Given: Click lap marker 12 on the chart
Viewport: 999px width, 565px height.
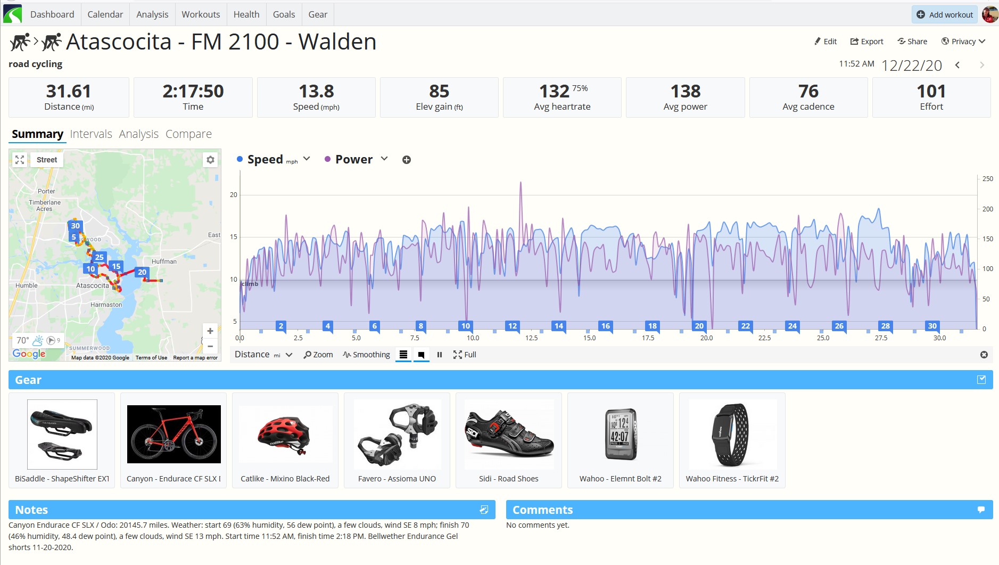Looking at the screenshot, I should [513, 326].
